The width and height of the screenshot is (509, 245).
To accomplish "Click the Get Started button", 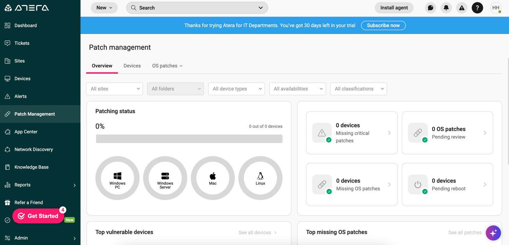I will (x=38, y=216).
